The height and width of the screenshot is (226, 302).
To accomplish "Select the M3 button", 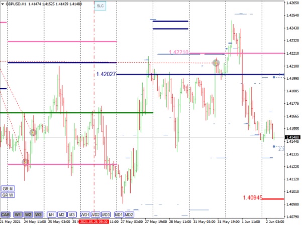I will tap(72, 214).
